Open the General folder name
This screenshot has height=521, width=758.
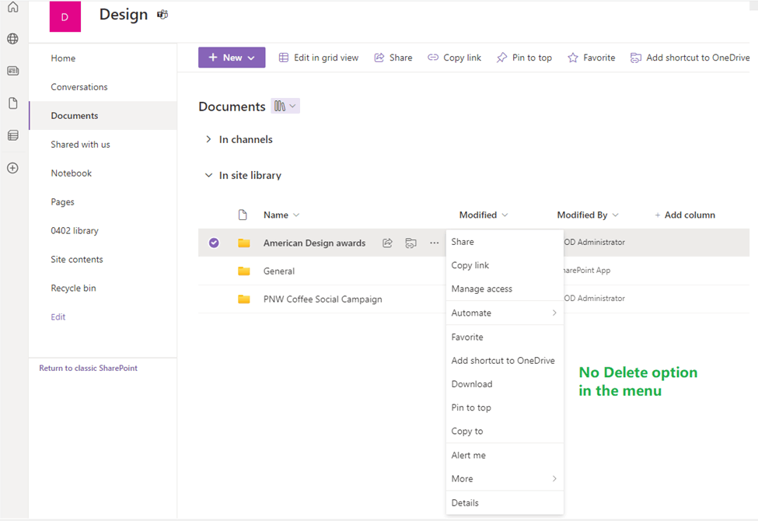(279, 271)
